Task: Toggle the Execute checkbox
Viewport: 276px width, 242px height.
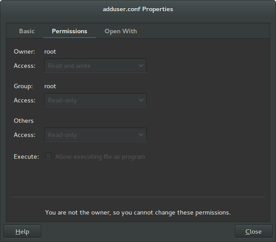Action: pos(49,156)
